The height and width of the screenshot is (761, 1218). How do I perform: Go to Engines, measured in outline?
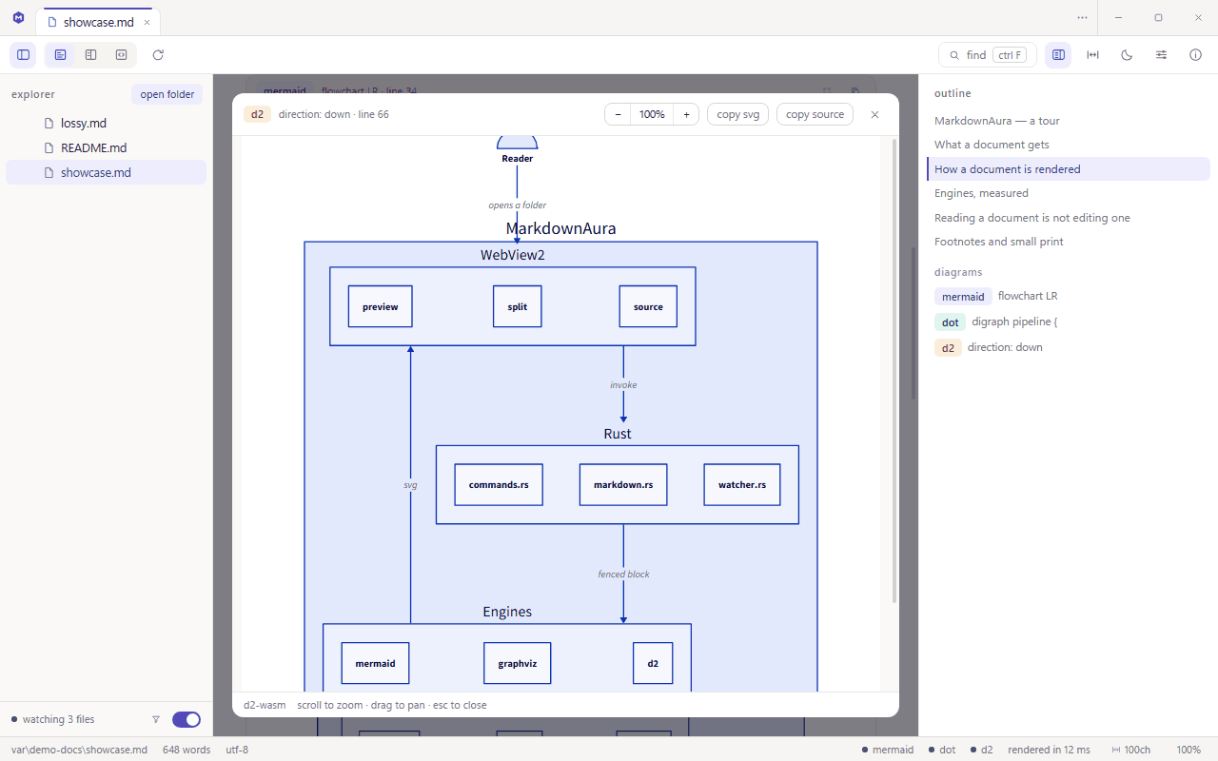pos(981,193)
